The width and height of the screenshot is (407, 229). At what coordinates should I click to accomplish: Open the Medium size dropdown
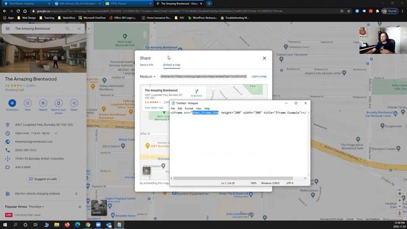[x=148, y=76]
